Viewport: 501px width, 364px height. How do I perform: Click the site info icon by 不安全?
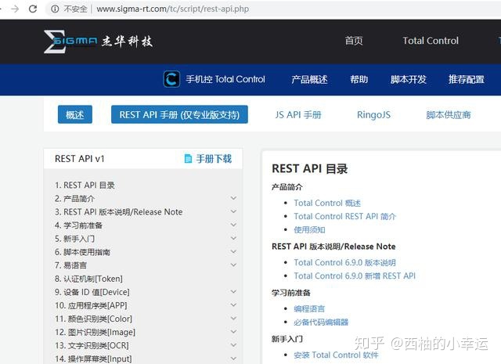click(x=55, y=9)
